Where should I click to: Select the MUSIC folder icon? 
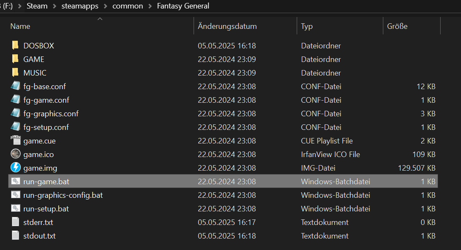[x=15, y=72]
